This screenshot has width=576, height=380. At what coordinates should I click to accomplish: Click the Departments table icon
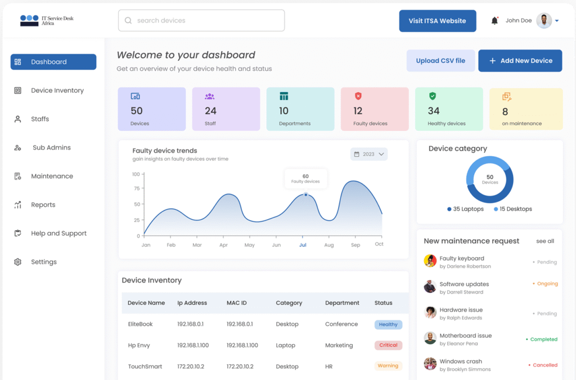pos(284,96)
